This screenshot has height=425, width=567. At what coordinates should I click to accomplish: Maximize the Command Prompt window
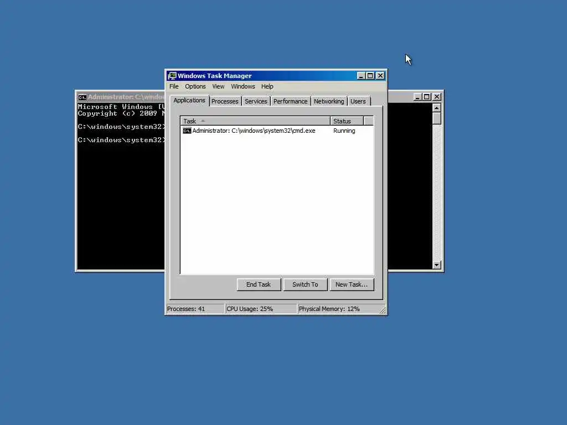427,97
